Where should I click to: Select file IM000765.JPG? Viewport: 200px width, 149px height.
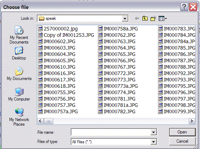pyautogui.click(x=117, y=54)
